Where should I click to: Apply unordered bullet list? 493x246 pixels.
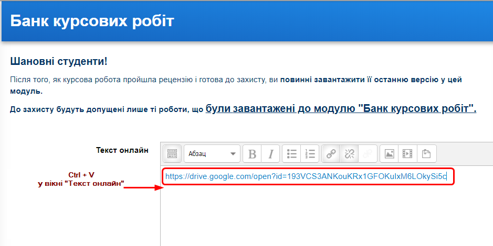click(x=292, y=154)
